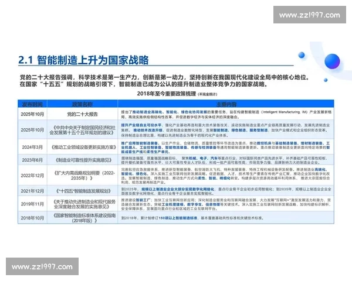
Task: Click the date cell '2022年12月'
Action: click(32, 176)
